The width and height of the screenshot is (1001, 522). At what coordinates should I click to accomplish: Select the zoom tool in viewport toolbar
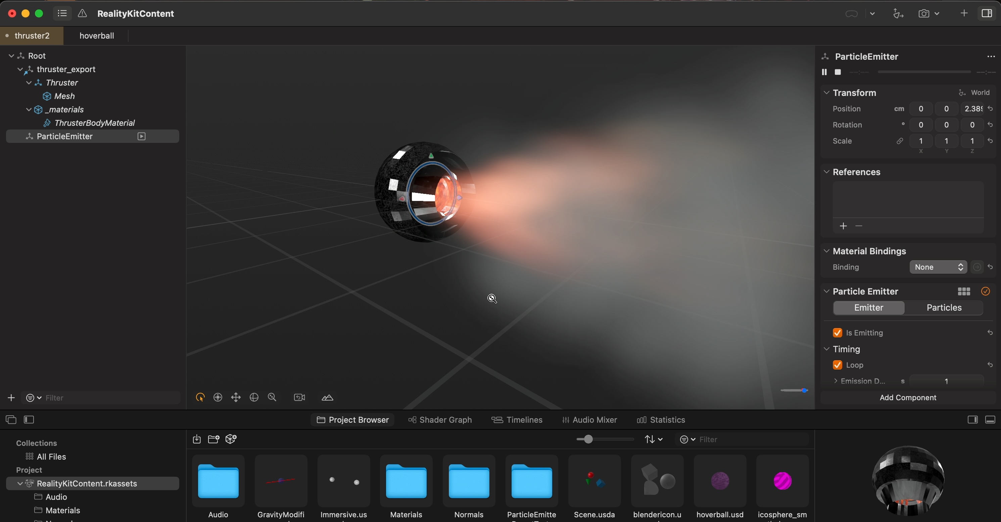(x=272, y=397)
